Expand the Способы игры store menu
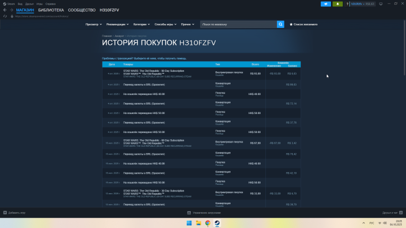 pyautogui.click(x=165, y=24)
